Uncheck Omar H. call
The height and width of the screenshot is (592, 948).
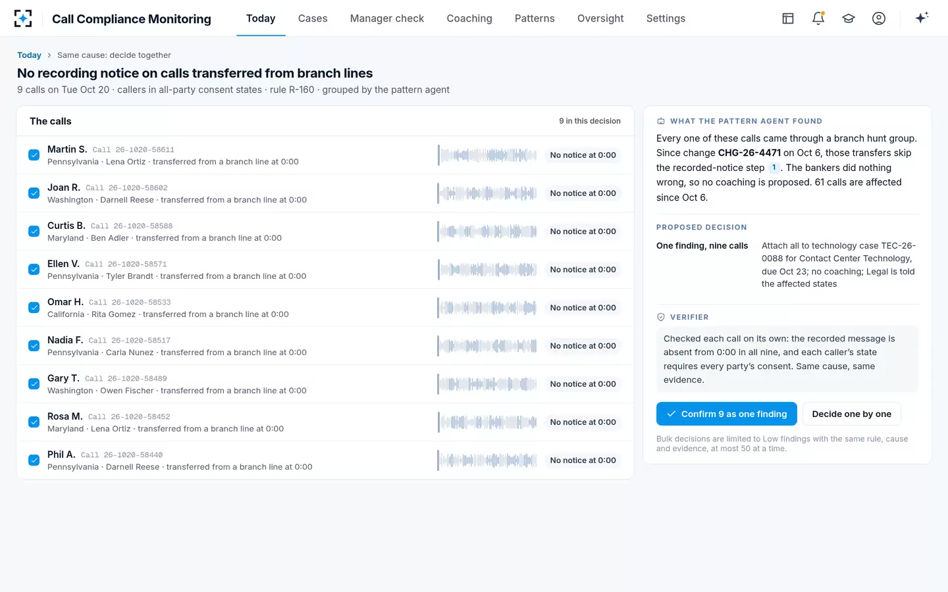pos(34,308)
